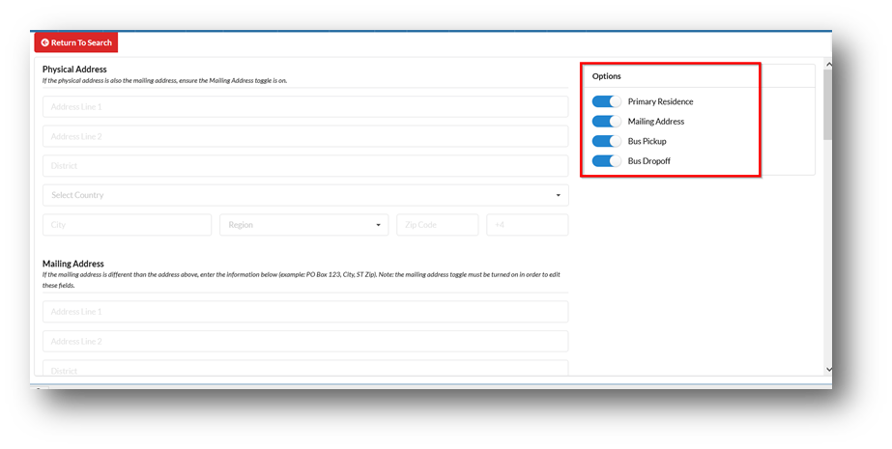Screen dimensions: 892x449
Task: Click the Return To Search button
Action: click(x=76, y=42)
